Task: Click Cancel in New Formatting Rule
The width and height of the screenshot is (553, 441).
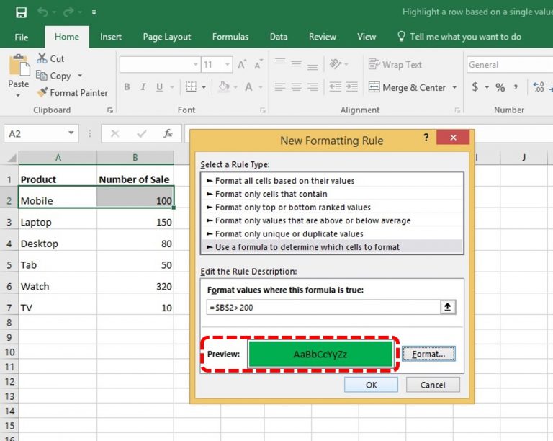Action: [433, 385]
